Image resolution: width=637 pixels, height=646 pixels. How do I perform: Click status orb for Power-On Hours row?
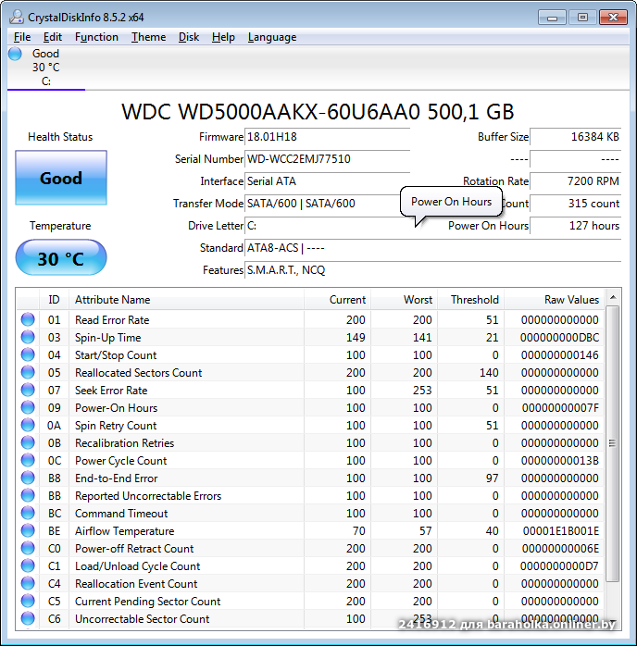tap(28, 407)
